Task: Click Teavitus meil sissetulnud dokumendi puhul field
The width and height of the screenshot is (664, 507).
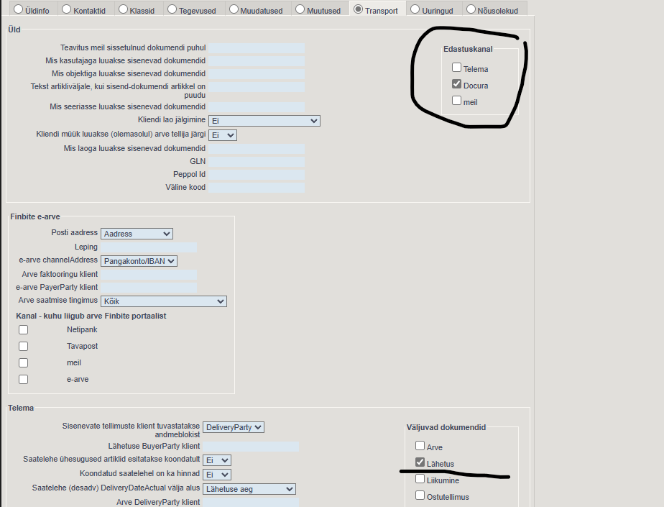Action: [x=257, y=48]
